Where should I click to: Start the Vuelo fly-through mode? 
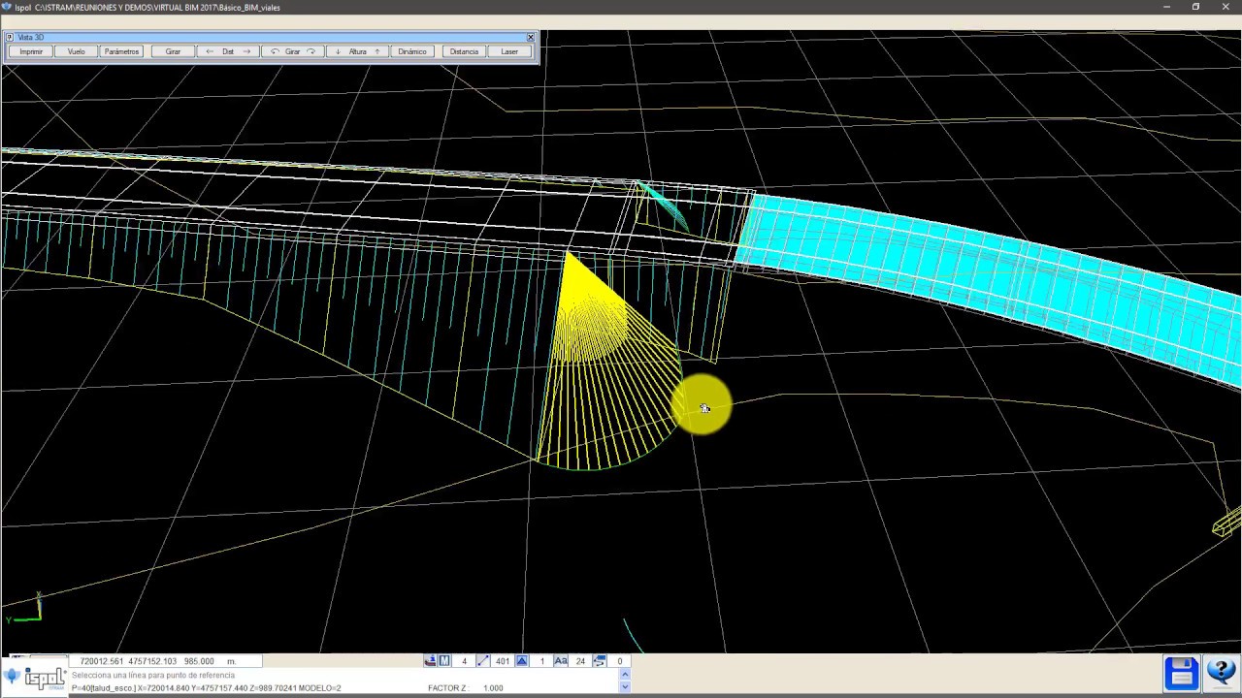pos(76,51)
